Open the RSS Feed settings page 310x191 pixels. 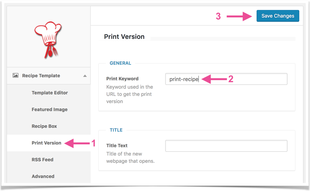click(x=43, y=159)
